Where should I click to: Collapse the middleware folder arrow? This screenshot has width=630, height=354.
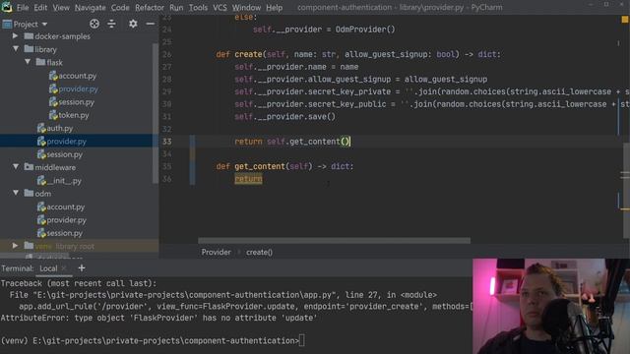click(16, 167)
